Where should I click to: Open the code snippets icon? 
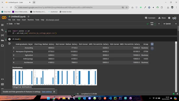2,79
